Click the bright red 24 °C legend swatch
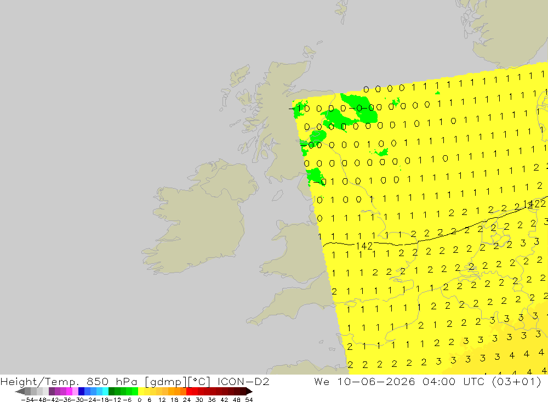The height and width of the screenshot is (402, 548). (189, 391)
